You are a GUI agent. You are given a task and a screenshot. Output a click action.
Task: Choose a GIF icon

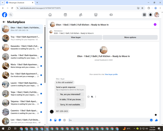(x=65, y=120)
